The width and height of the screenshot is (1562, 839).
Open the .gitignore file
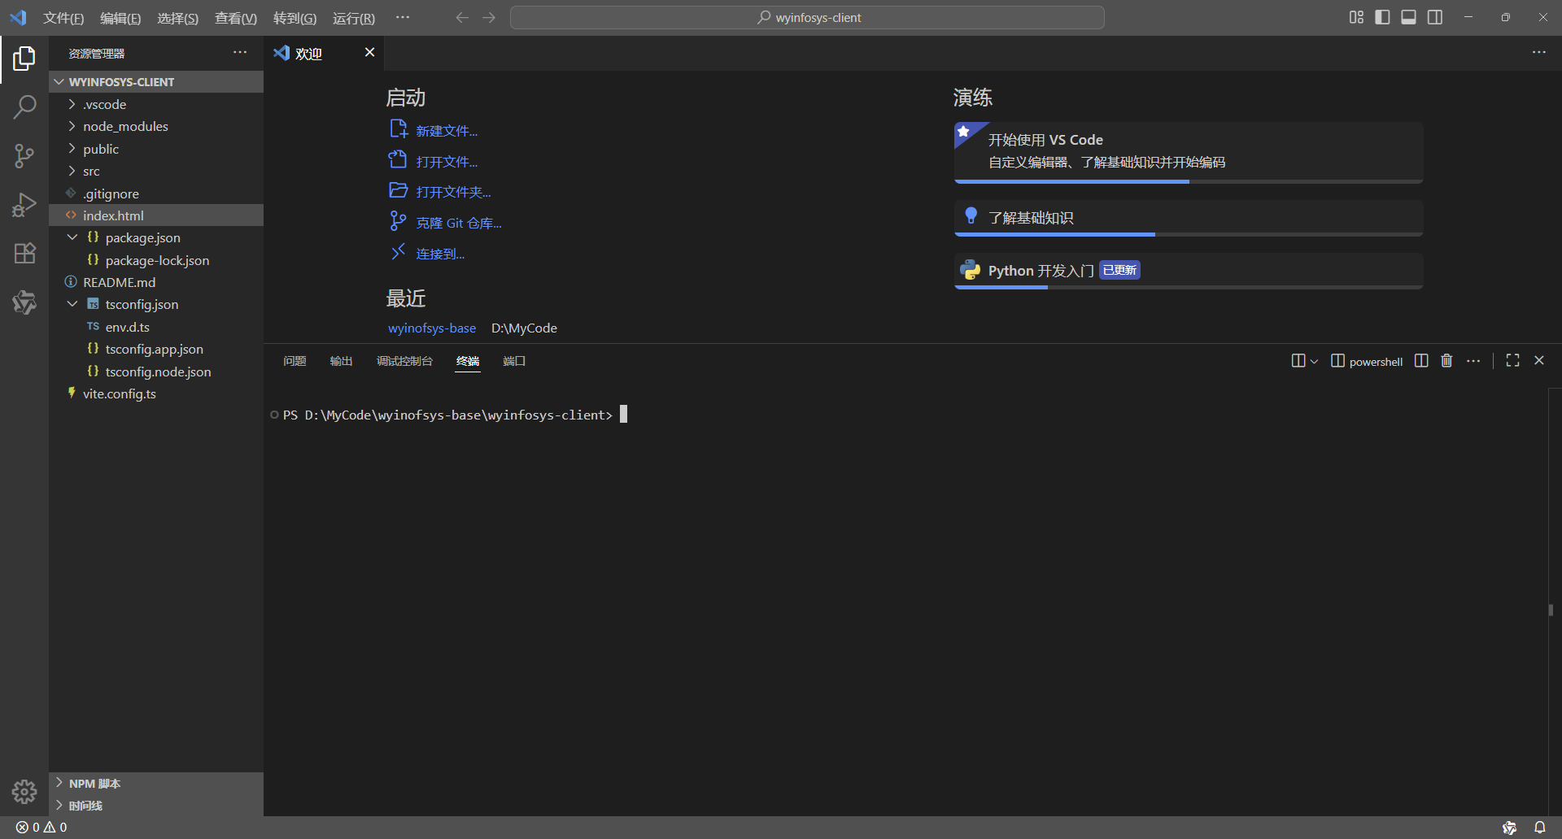(156, 193)
